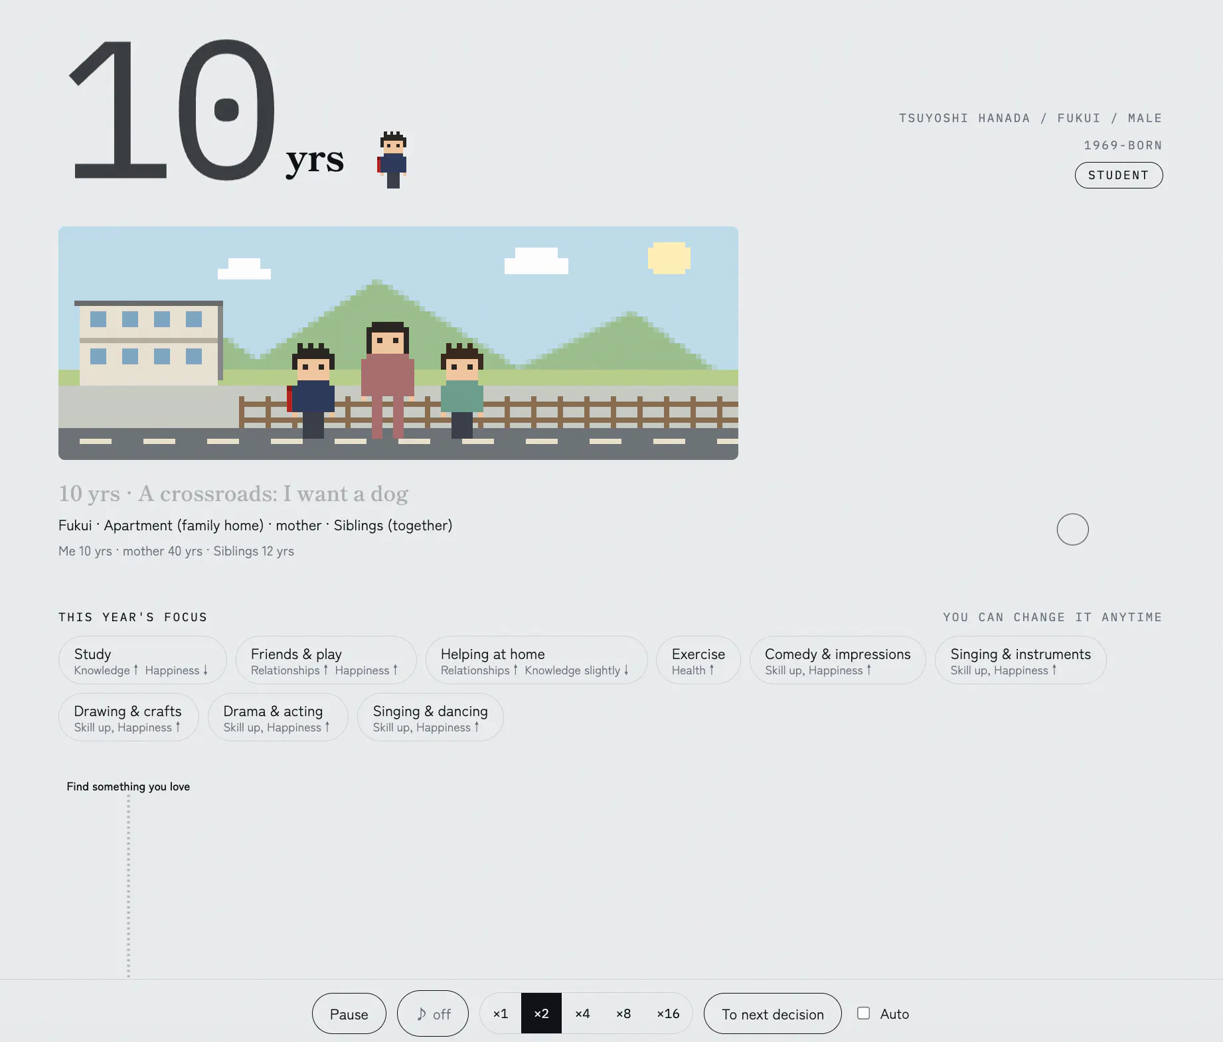Click the pixel character avatar beside age
The image size is (1223, 1042).
click(392, 160)
